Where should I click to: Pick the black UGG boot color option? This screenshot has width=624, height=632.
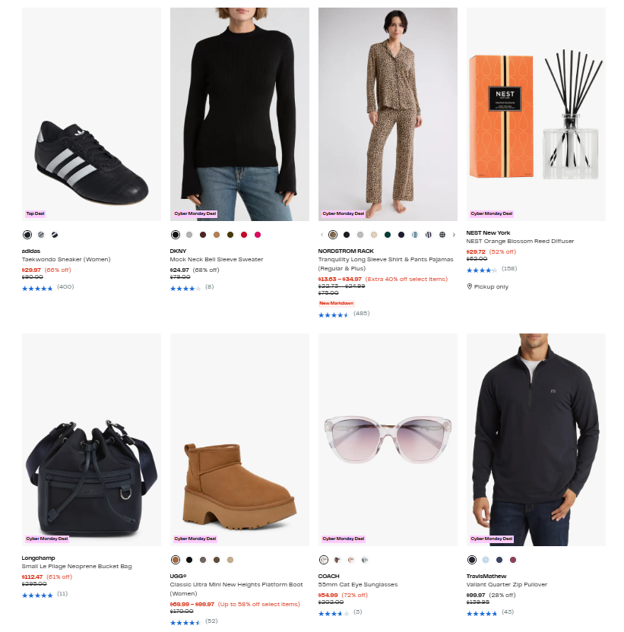[189, 560]
